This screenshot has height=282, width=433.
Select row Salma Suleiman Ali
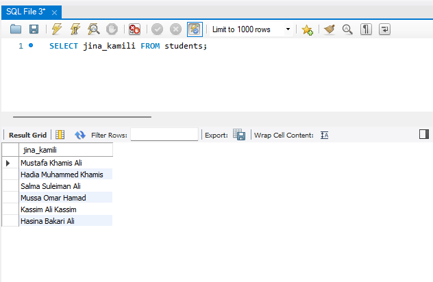(66, 186)
